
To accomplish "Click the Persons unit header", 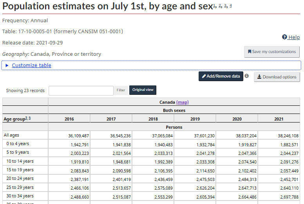I will tap(174, 127).
